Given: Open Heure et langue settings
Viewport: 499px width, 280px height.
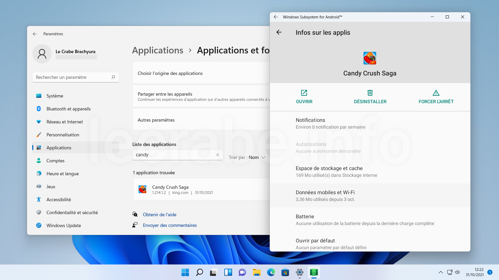Looking at the screenshot, I should click(x=76, y=174).
